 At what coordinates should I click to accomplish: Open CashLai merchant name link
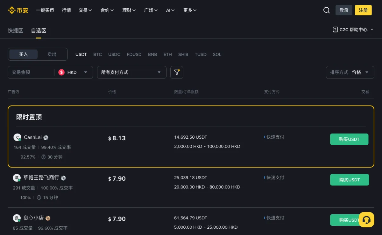tap(33, 137)
